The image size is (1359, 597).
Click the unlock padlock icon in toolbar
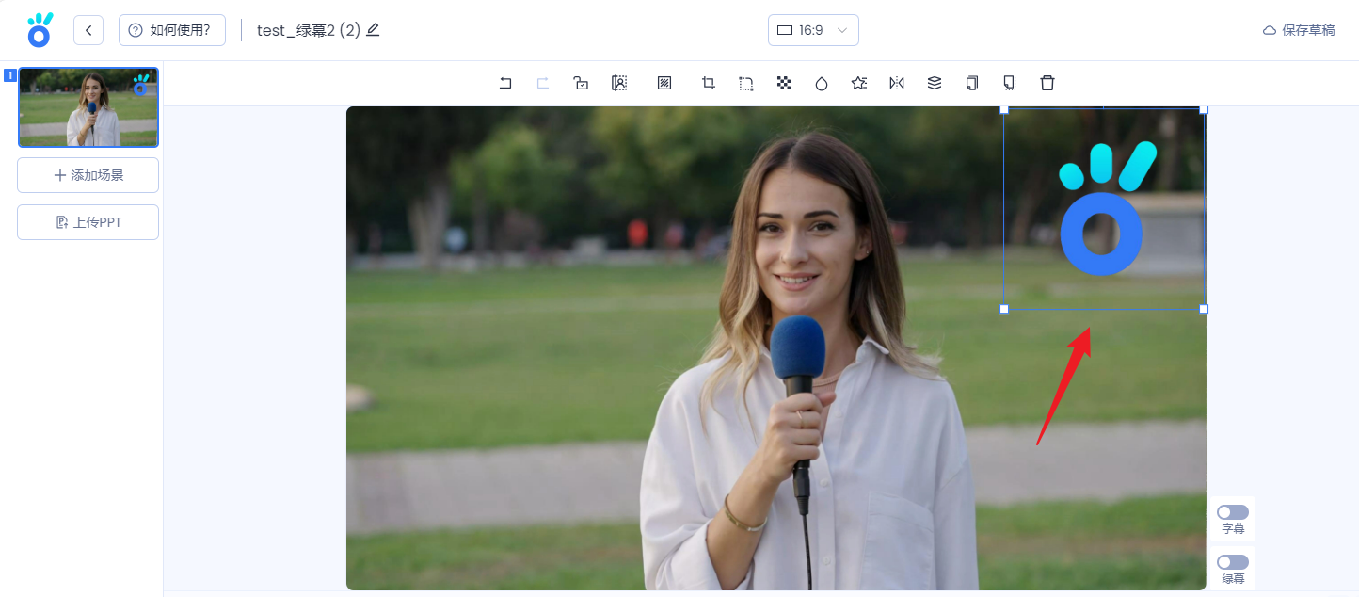(x=581, y=83)
